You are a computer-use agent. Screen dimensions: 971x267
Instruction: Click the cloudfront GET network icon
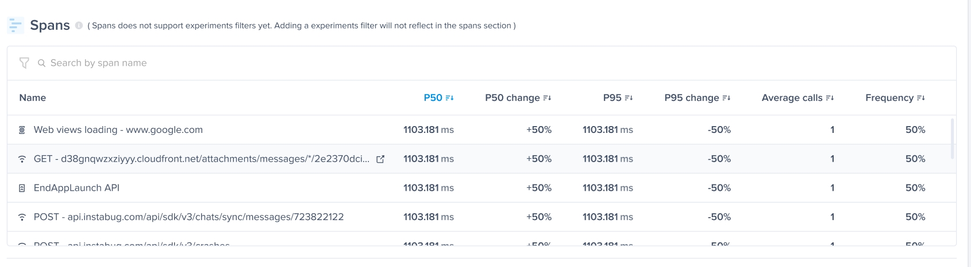pos(22,159)
